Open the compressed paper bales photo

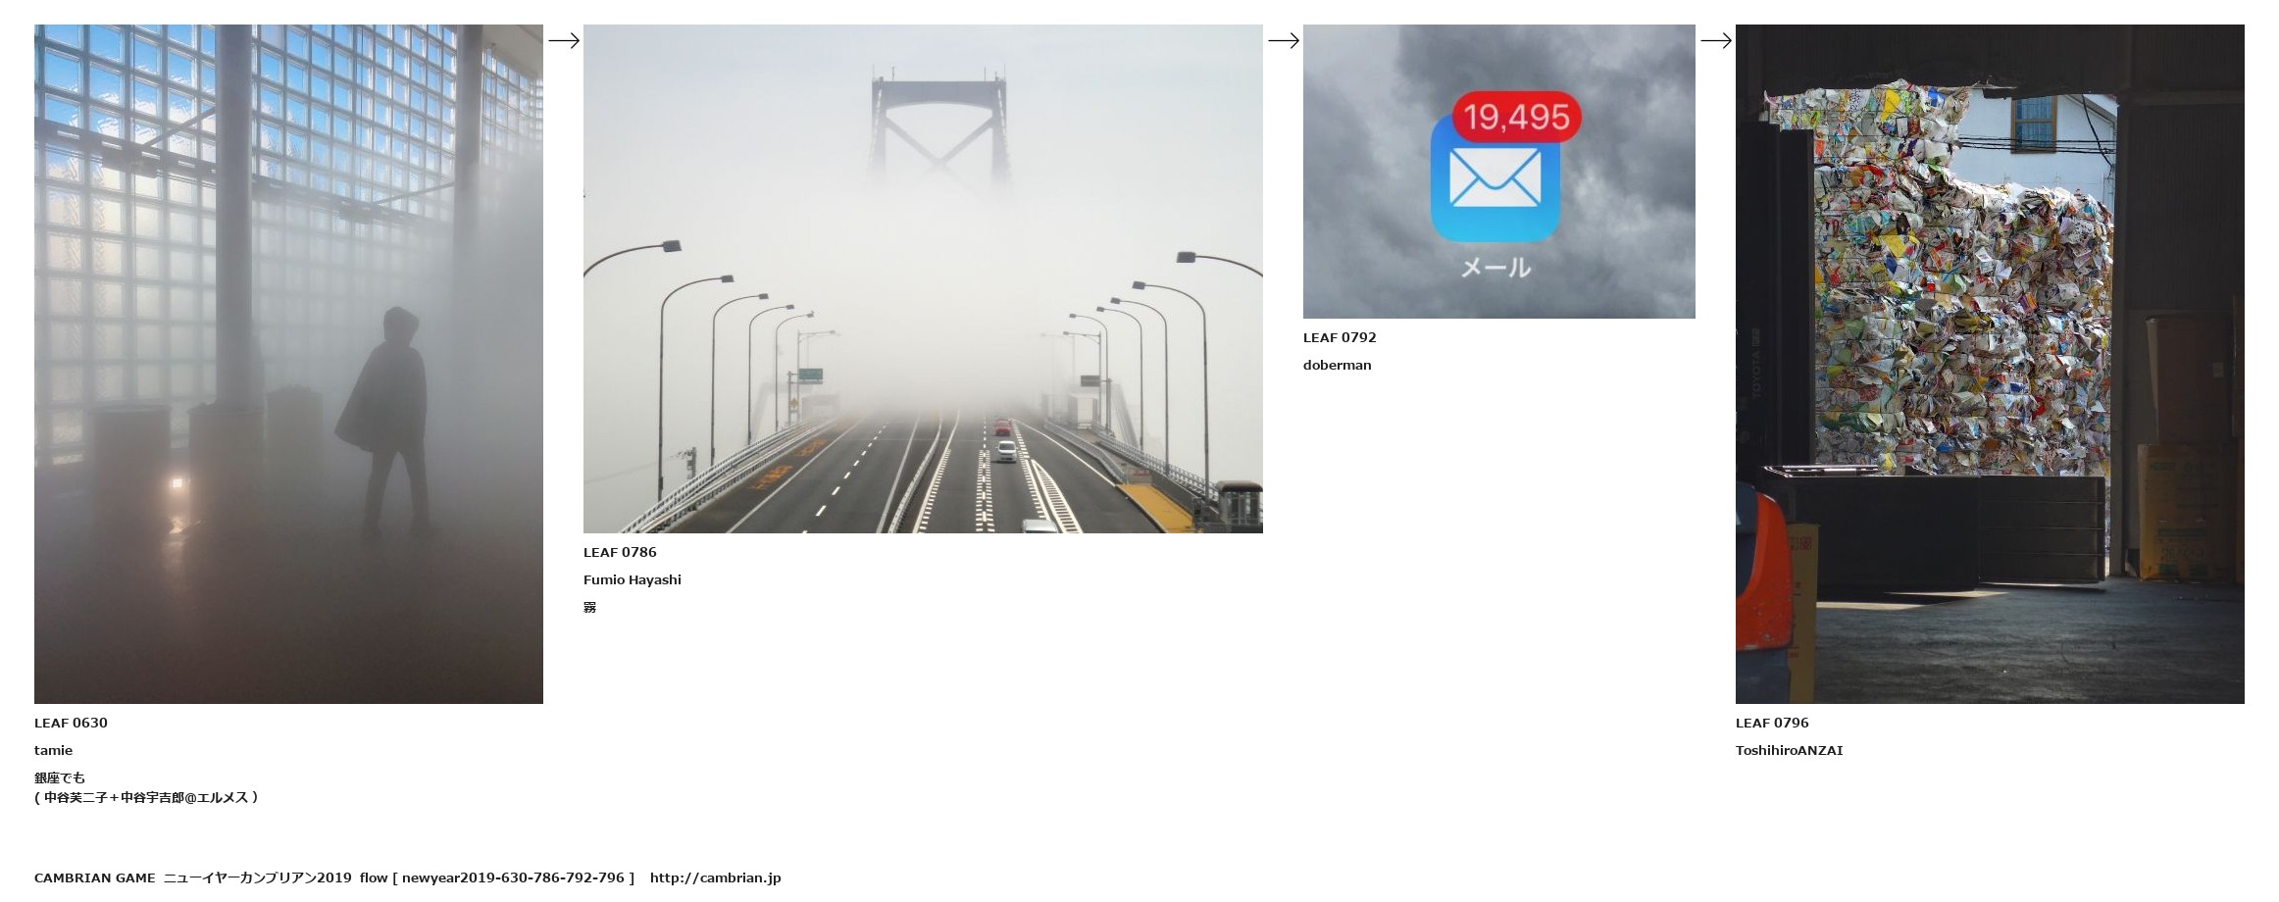(x=1990, y=364)
